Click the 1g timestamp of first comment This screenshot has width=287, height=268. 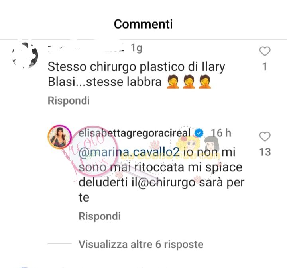pyautogui.click(x=136, y=48)
